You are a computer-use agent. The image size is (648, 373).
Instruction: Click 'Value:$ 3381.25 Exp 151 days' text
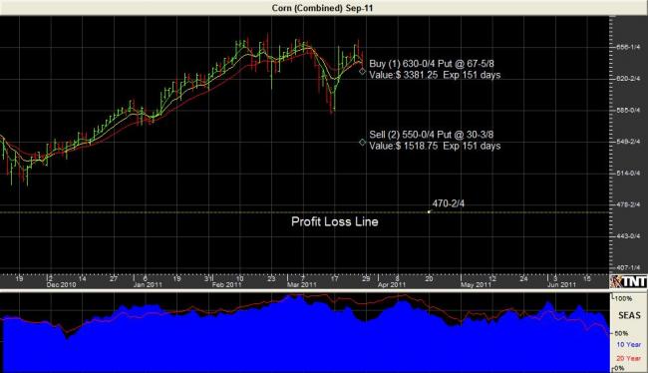click(x=435, y=75)
